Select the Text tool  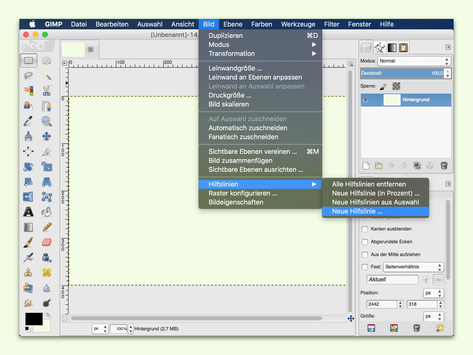[x=28, y=212]
